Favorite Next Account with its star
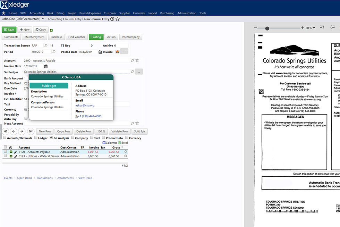The height and width of the screenshot is (227, 340). pyautogui.click(x=137, y=123)
